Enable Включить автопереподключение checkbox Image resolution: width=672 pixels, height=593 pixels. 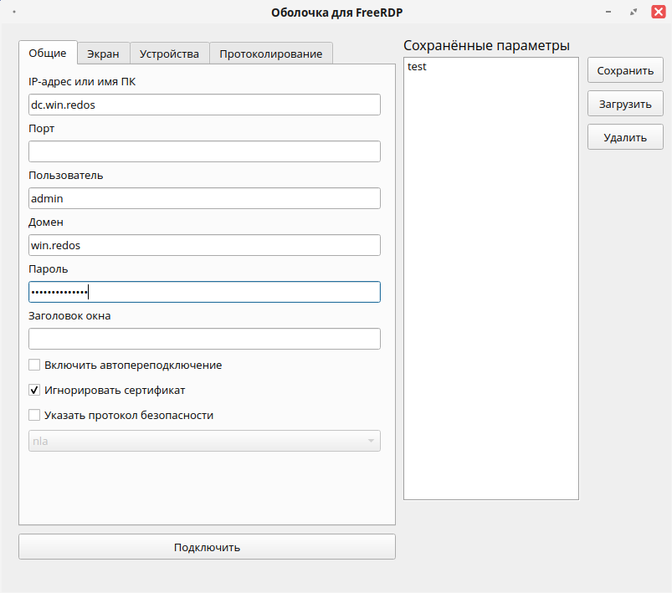34,365
